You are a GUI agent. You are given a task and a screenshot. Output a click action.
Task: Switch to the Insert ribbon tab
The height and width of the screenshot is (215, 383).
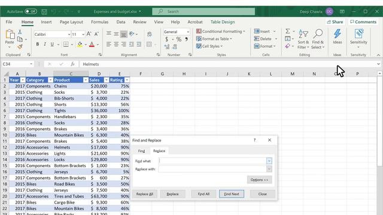click(46, 22)
